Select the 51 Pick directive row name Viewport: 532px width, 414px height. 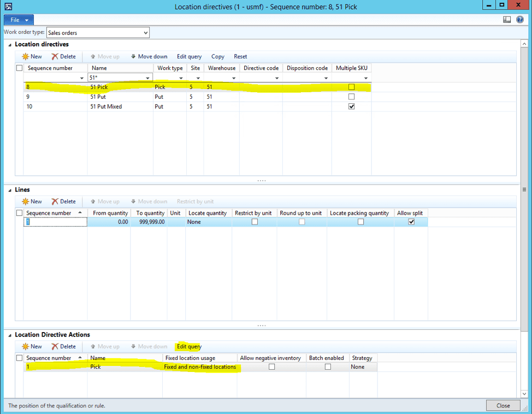[99, 87]
